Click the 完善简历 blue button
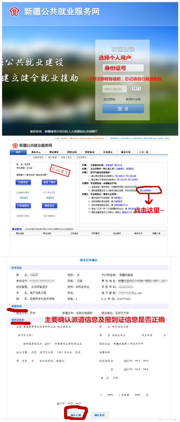This screenshot has width=180, height=422. tap(23, 183)
